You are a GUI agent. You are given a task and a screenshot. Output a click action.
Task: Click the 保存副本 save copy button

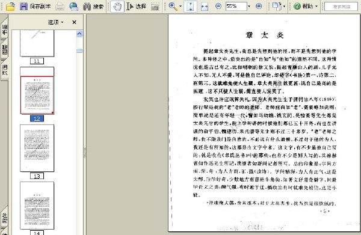[35, 7]
